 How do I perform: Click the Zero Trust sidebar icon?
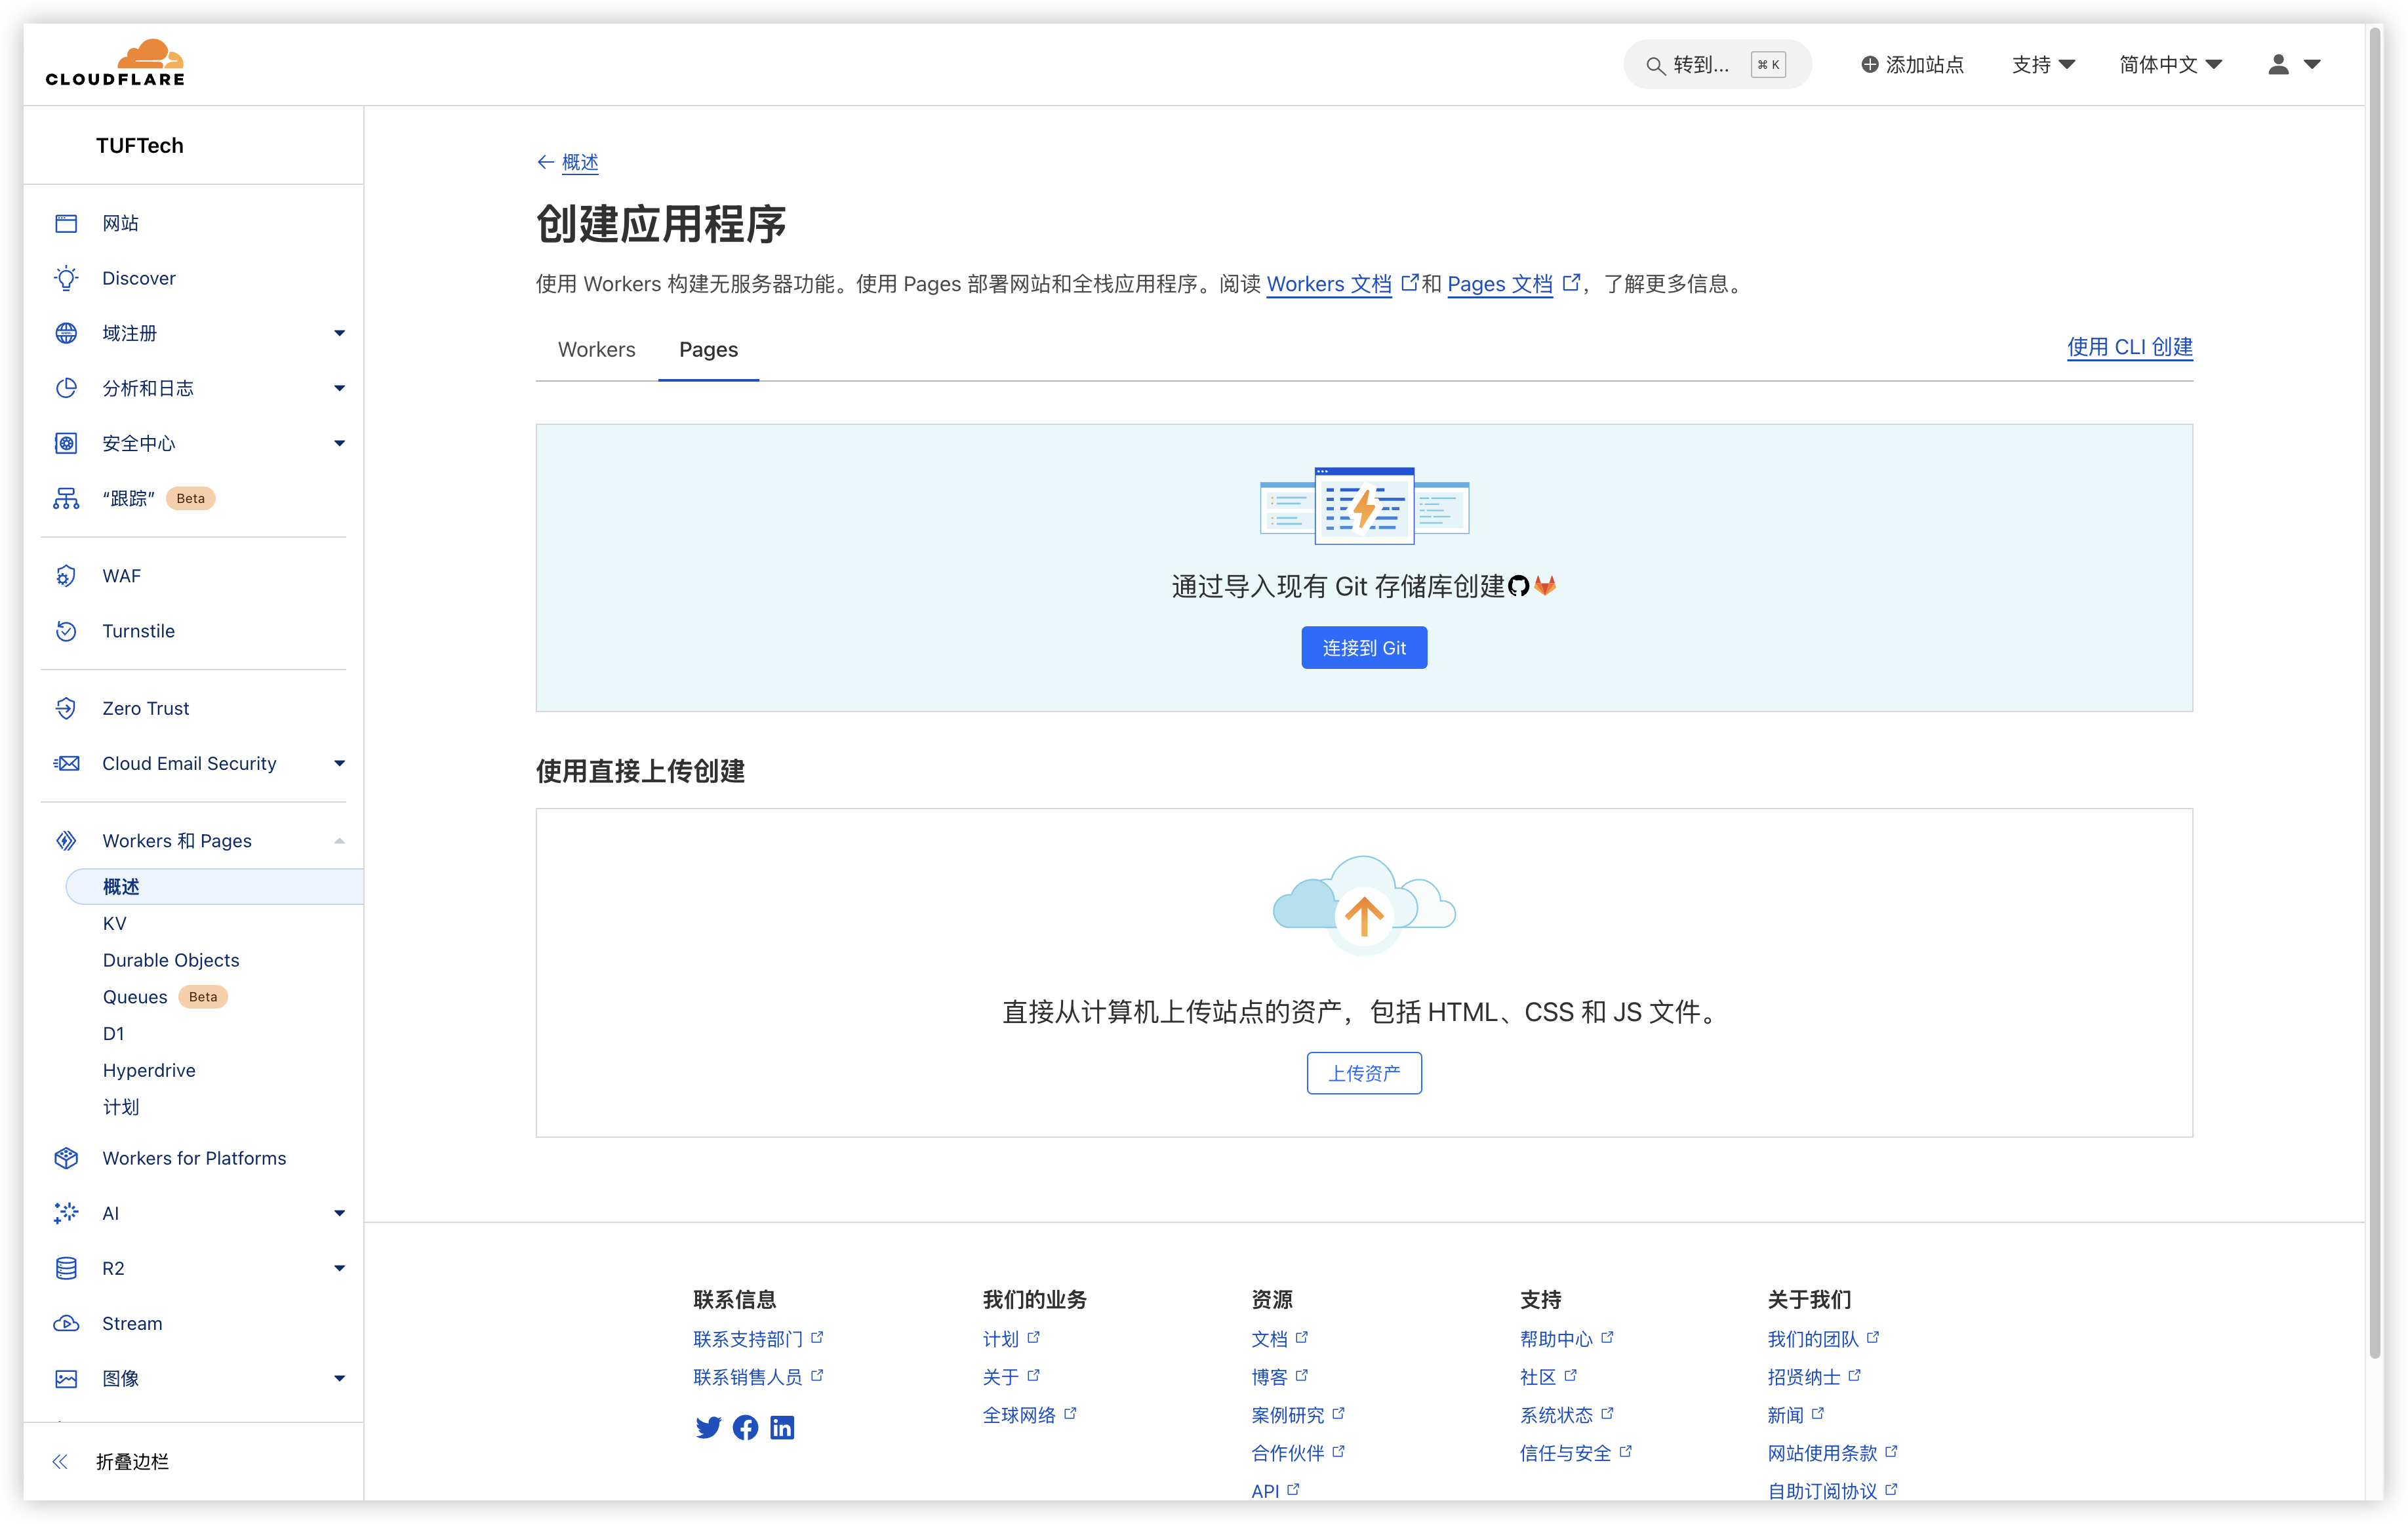coord(66,707)
